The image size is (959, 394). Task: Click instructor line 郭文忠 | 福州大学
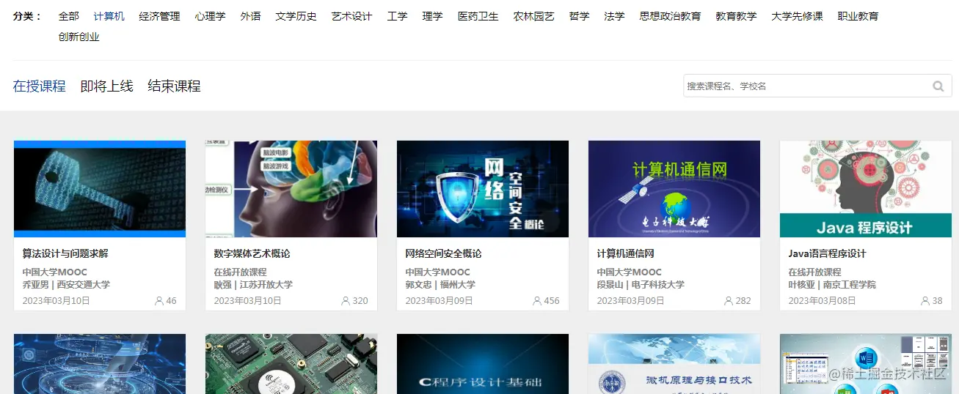point(441,285)
